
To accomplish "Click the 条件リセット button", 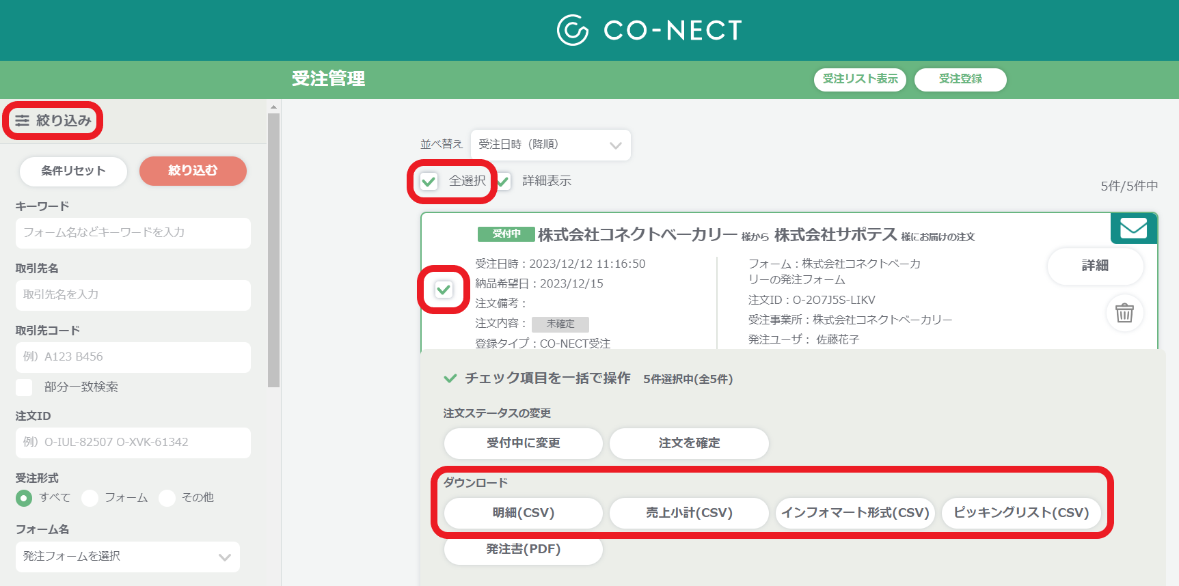I will pos(73,171).
